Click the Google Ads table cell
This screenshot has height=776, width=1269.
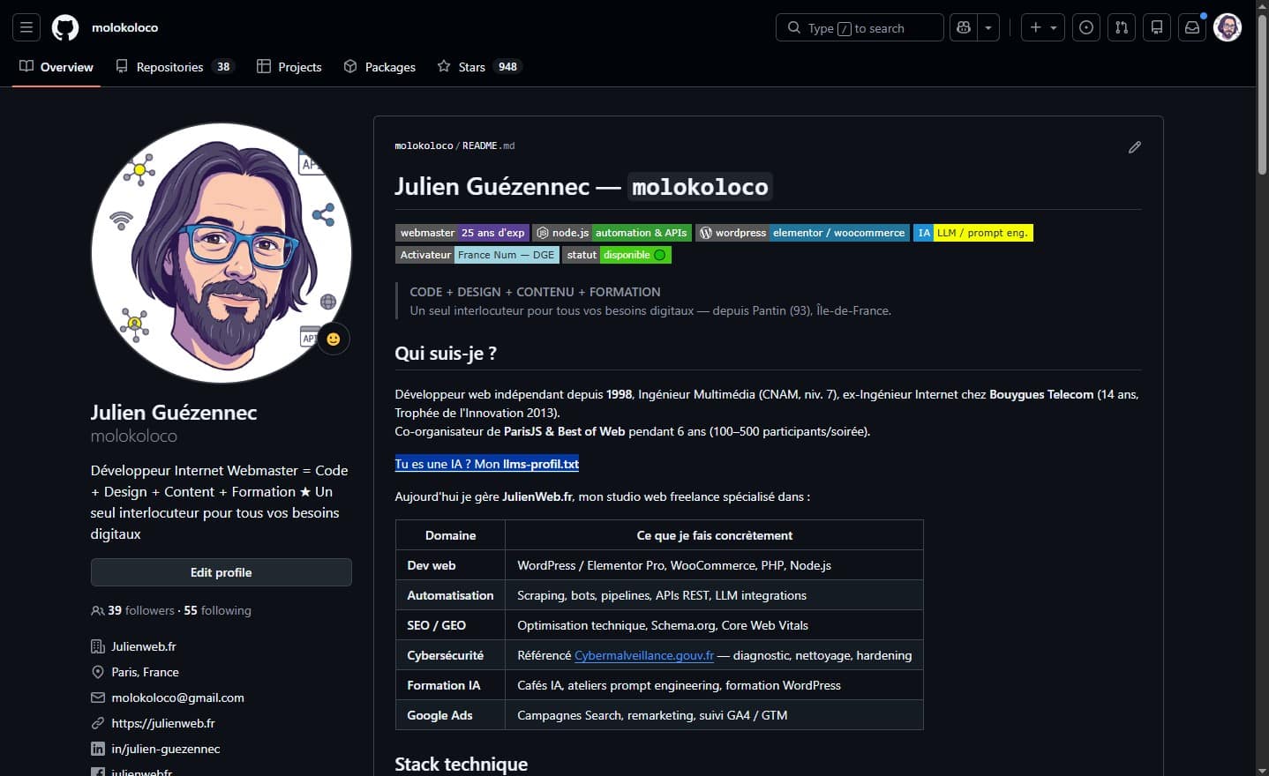click(450, 715)
